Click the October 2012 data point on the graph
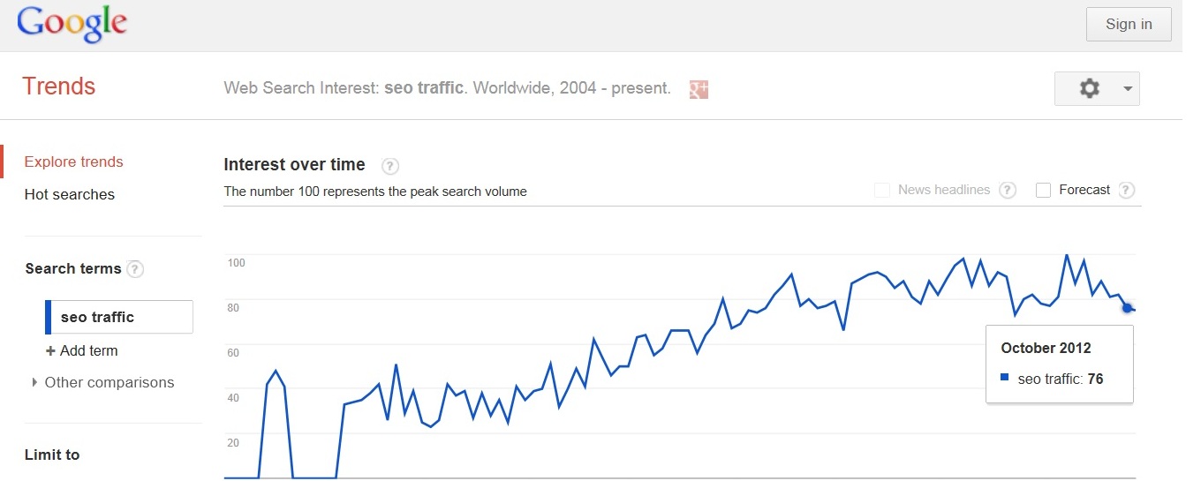 tap(1127, 307)
